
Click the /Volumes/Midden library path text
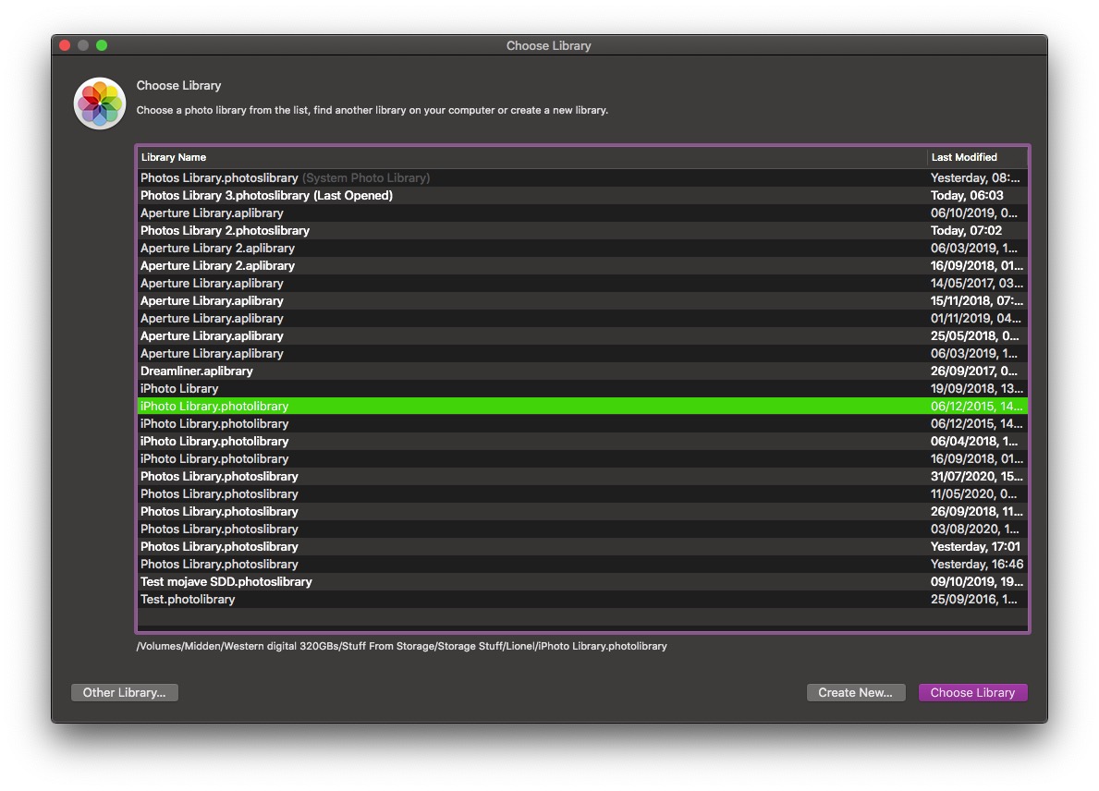click(x=402, y=646)
